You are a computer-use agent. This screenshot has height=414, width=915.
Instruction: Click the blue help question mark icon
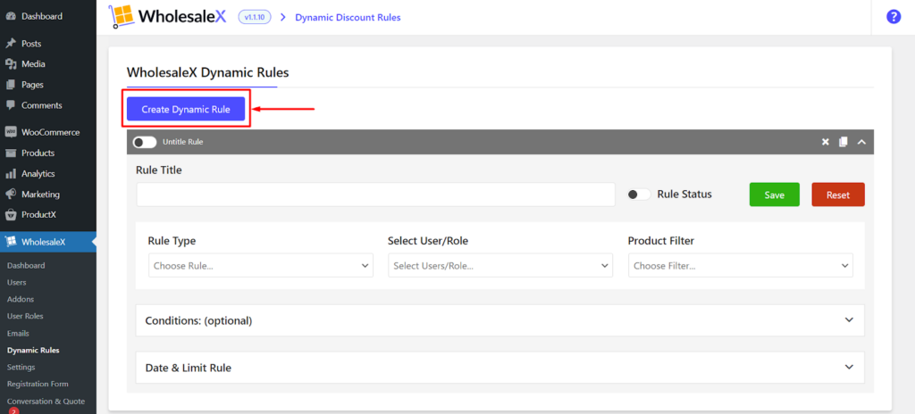[894, 17]
